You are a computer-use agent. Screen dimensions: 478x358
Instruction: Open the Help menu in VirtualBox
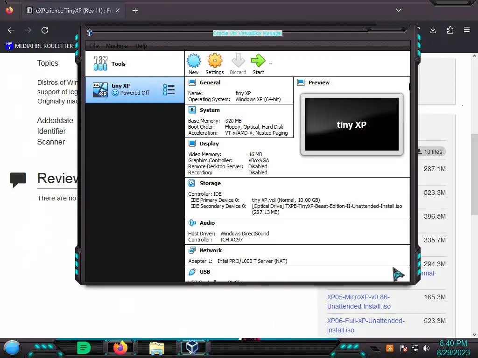tap(141, 46)
